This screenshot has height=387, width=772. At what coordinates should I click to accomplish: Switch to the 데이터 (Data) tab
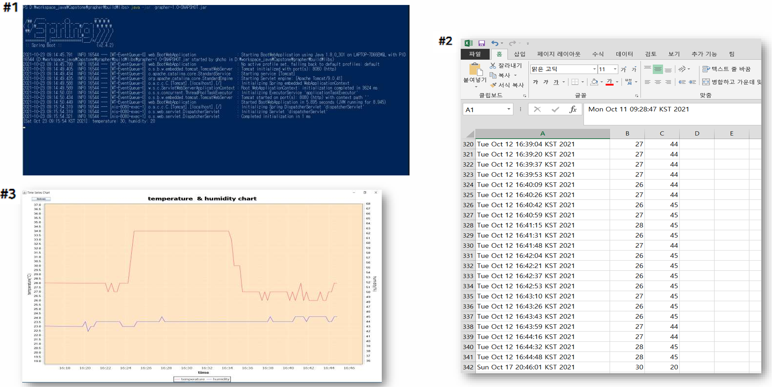[x=624, y=54]
